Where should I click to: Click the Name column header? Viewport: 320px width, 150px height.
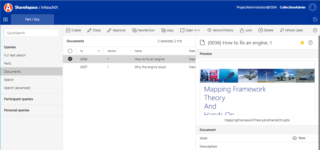tap(138, 51)
